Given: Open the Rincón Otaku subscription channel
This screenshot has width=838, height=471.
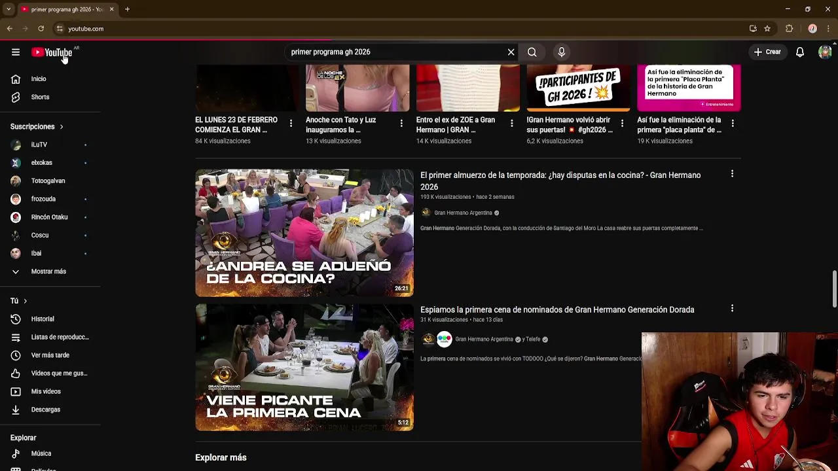Looking at the screenshot, I should [49, 217].
